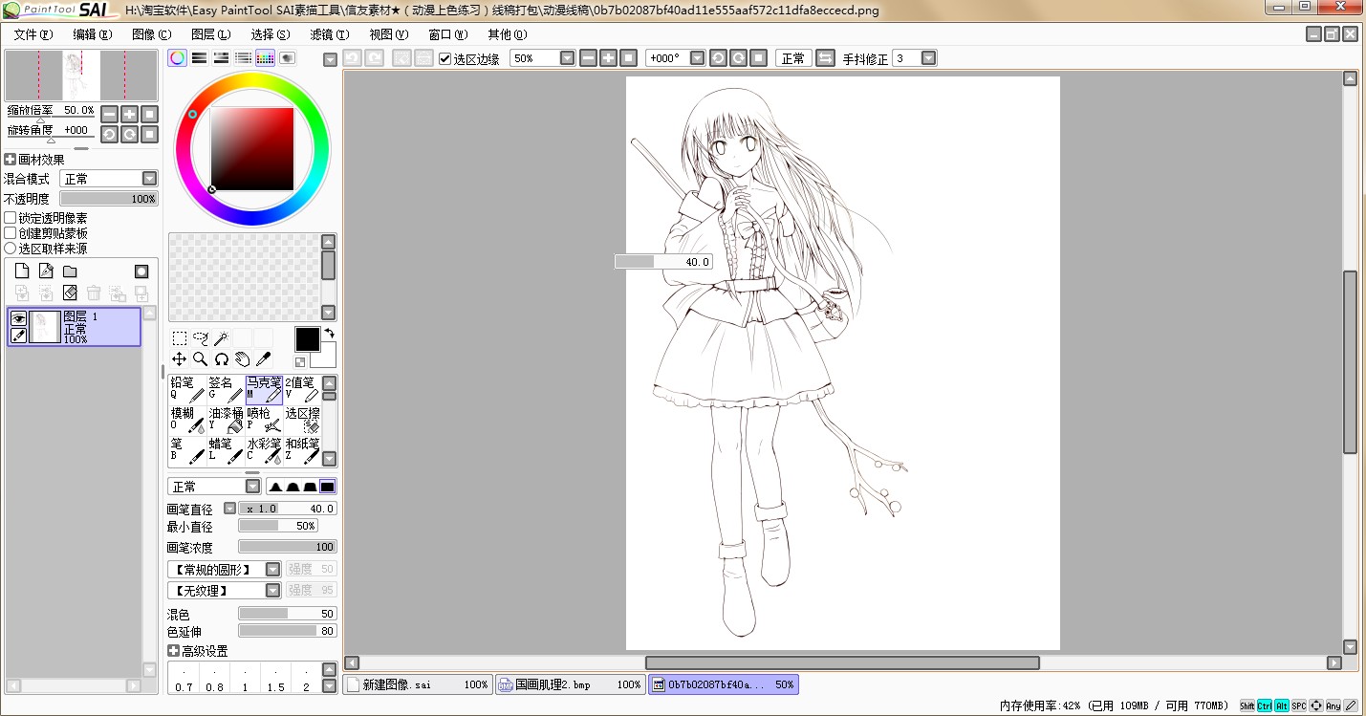
Task: Switch to the 国画肌理2.bmp document tab
Action: 571,684
